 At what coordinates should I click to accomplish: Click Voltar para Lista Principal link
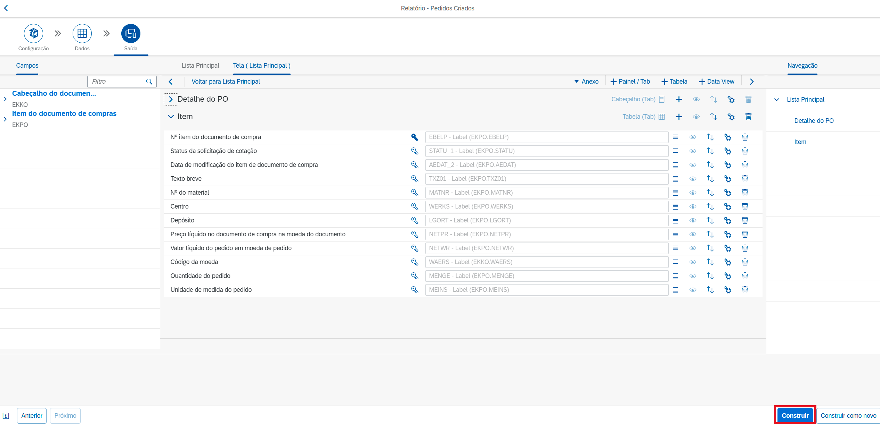point(226,82)
